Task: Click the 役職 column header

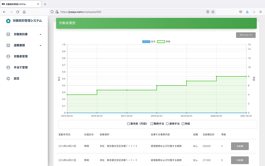Action: [x=196, y=134]
